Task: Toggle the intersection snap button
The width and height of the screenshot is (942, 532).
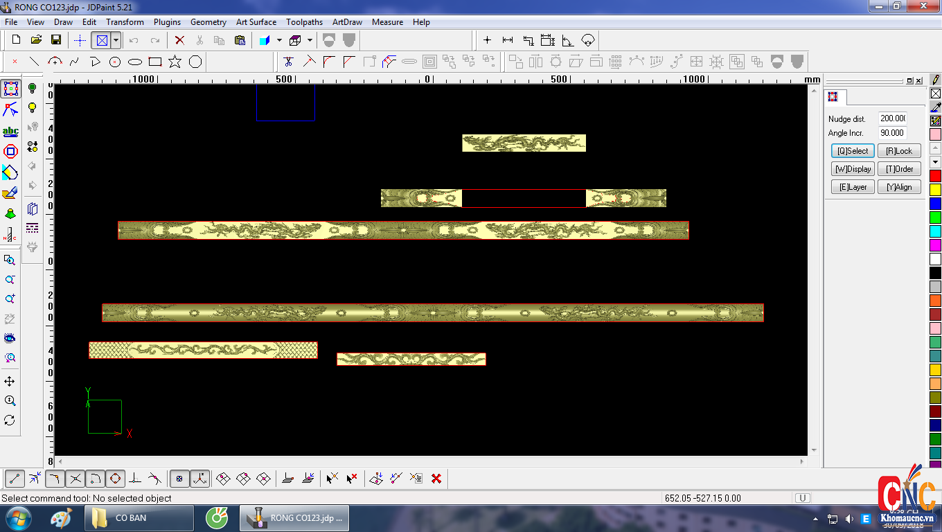Action: [x=75, y=478]
